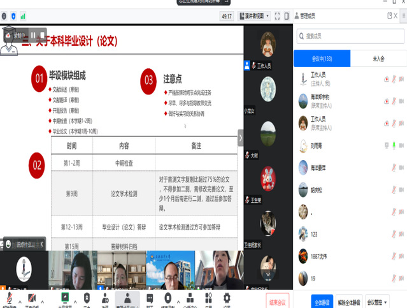
Task: Toggle microphone of first 工作人员 host
Action: 394,78
